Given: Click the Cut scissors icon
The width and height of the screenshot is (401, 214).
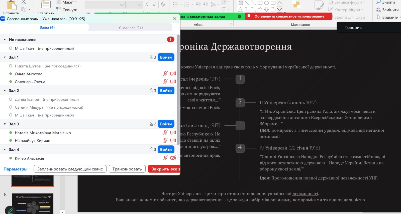Looking at the screenshot, I should pos(24,2).
